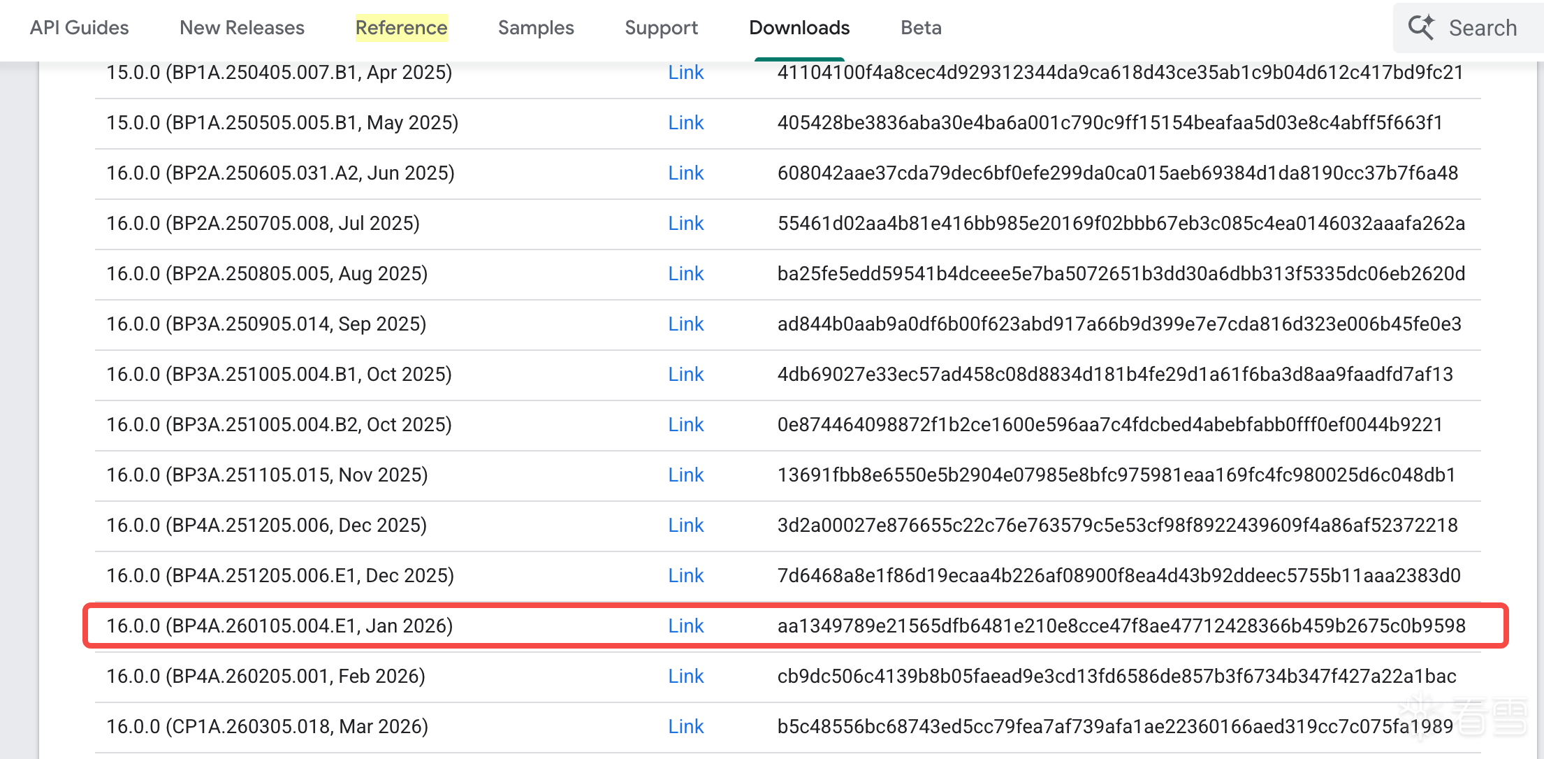Open Link for BP2A.250605.031.A2 Jun 2025

[x=685, y=173]
